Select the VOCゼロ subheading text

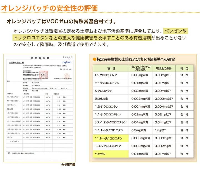[61, 22]
